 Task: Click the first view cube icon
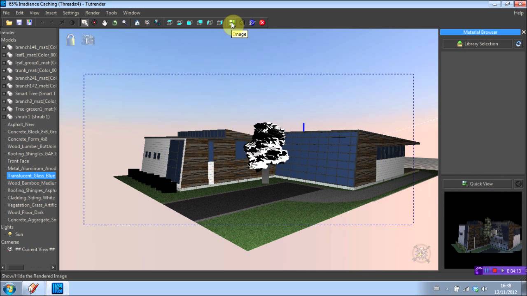click(x=169, y=23)
